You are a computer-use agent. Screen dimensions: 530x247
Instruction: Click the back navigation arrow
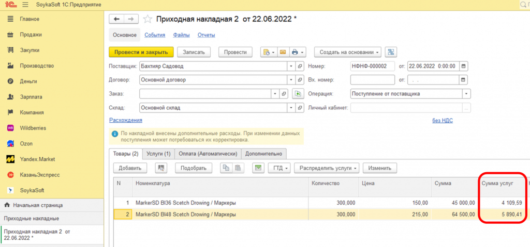point(116,19)
